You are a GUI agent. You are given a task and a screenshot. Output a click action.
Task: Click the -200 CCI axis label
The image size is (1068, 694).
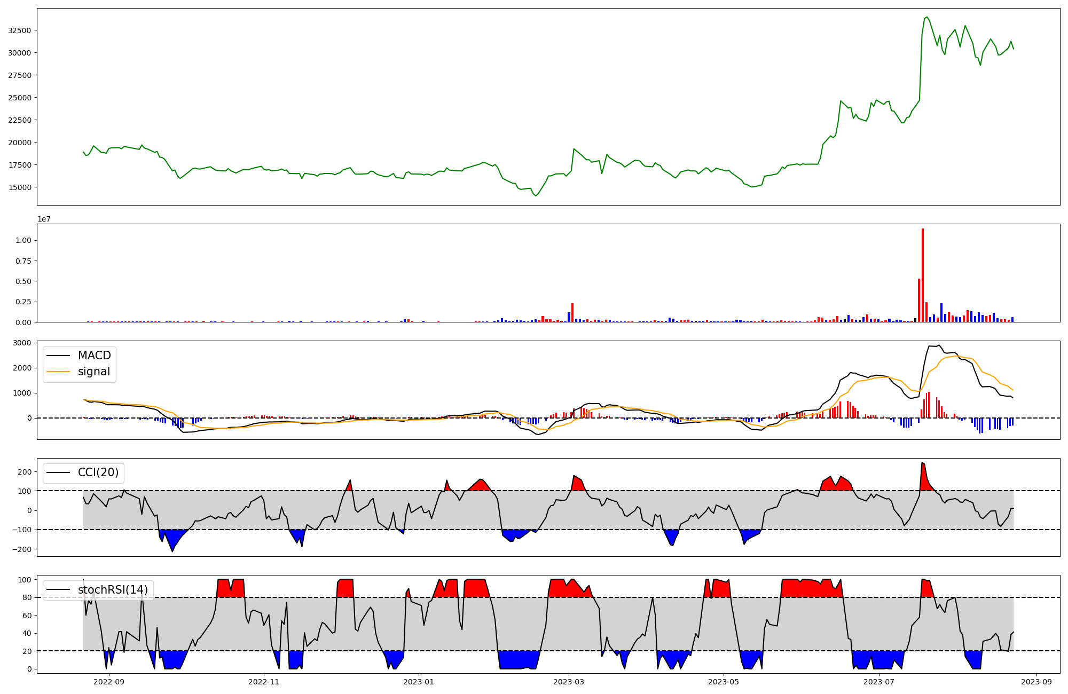click(23, 549)
